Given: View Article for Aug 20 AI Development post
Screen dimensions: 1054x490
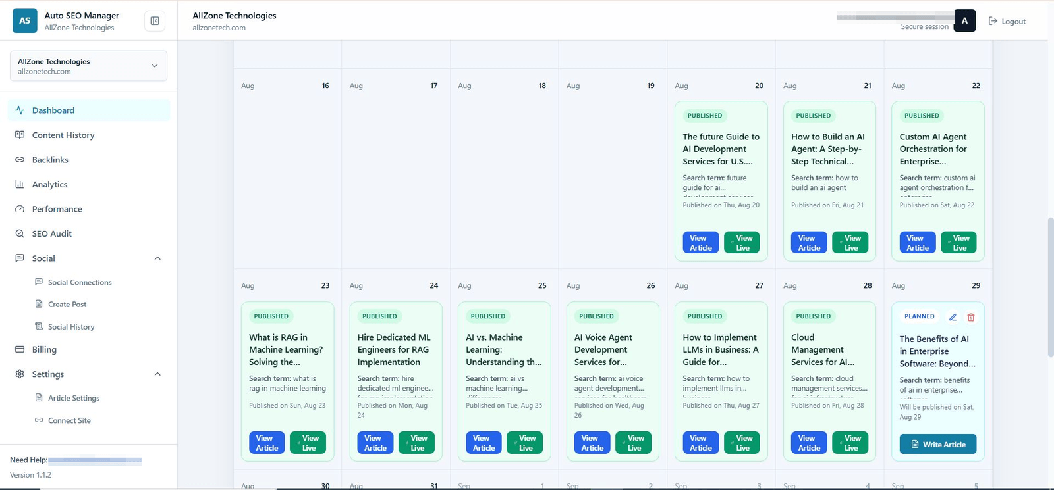Looking at the screenshot, I should click(x=701, y=243).
